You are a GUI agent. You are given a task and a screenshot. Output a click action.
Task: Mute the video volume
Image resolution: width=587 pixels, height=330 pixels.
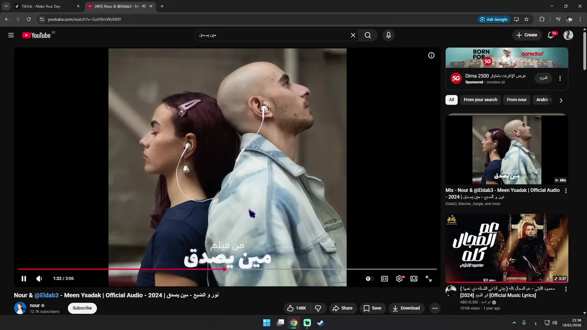[39, 279]
